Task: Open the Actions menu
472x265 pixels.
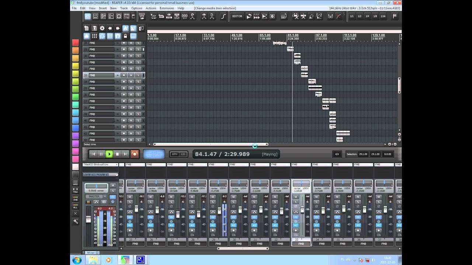Action: point(151,8)
